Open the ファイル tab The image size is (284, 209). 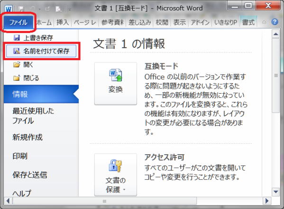click(x=18, y=22)
